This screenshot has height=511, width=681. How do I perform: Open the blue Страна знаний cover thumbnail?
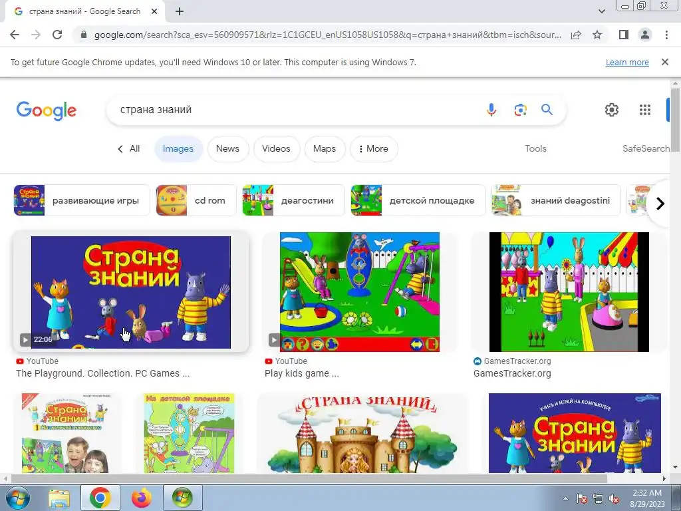[x=575, y=433]
